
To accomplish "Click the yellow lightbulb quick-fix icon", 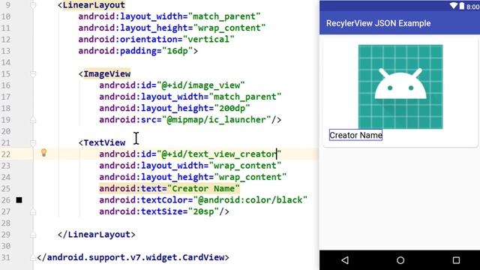I will [x=43, y=152].
